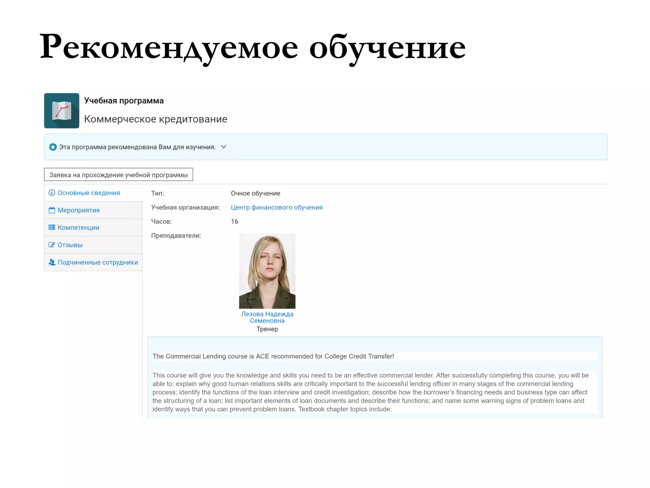
Task: Click the list icon beside 'Компетенции'
Action: tap(52, 227)
